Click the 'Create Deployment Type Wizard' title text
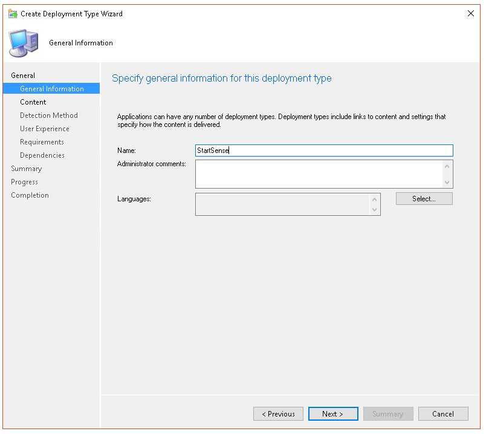 71,14
